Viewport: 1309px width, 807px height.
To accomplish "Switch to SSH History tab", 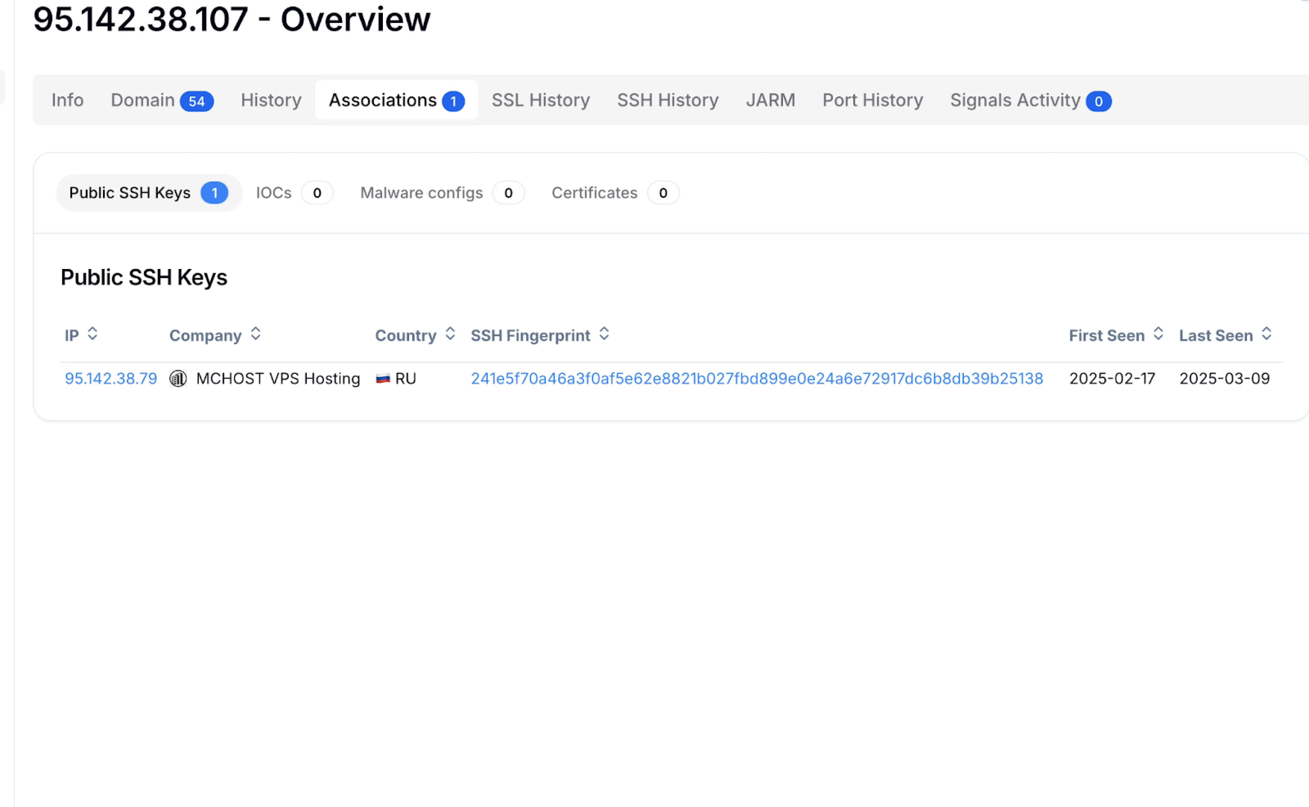I will 668,100.
